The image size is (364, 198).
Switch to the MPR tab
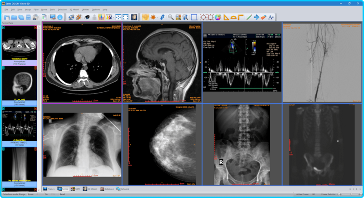[x=75, y=189]
